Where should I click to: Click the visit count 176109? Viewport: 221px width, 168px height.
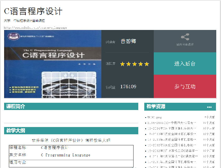[x=128, y=86]
